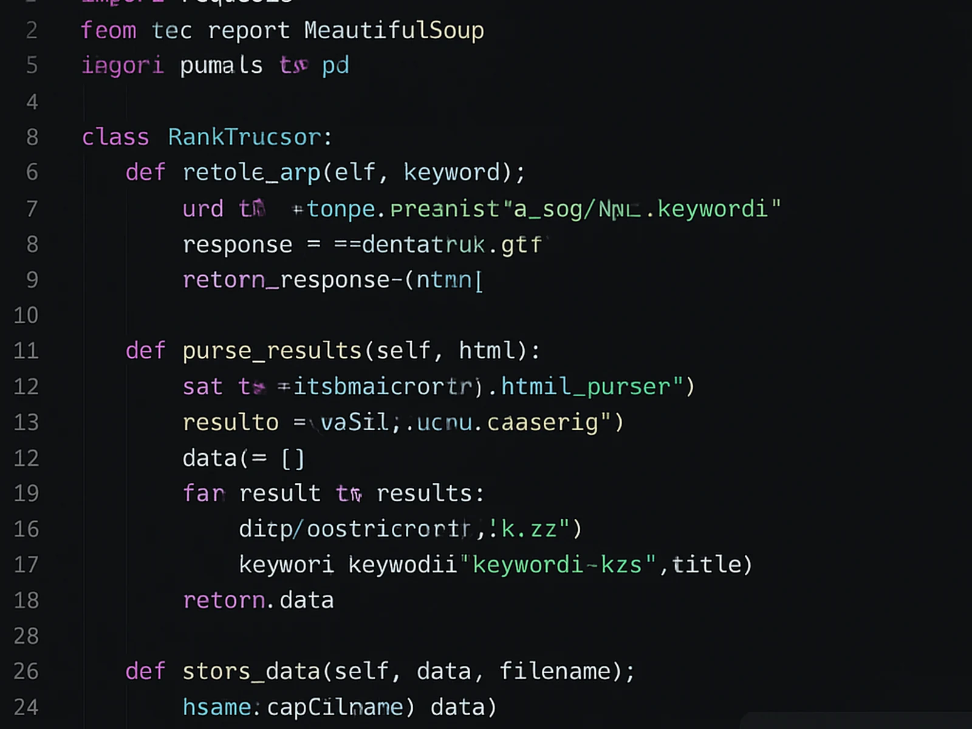Click the retole_arp function name
This screenshot has width=972, height=729.
click(252, 173)
